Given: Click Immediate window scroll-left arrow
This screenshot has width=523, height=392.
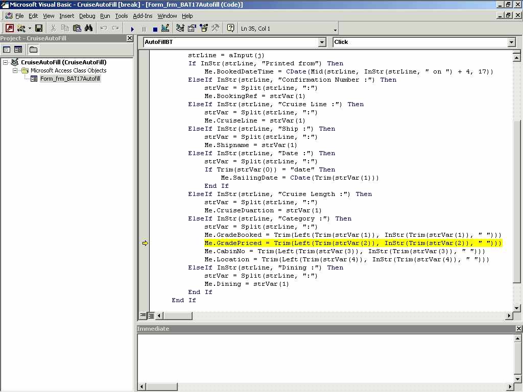Looking at the screenshot, I should [x=142, y=387].
